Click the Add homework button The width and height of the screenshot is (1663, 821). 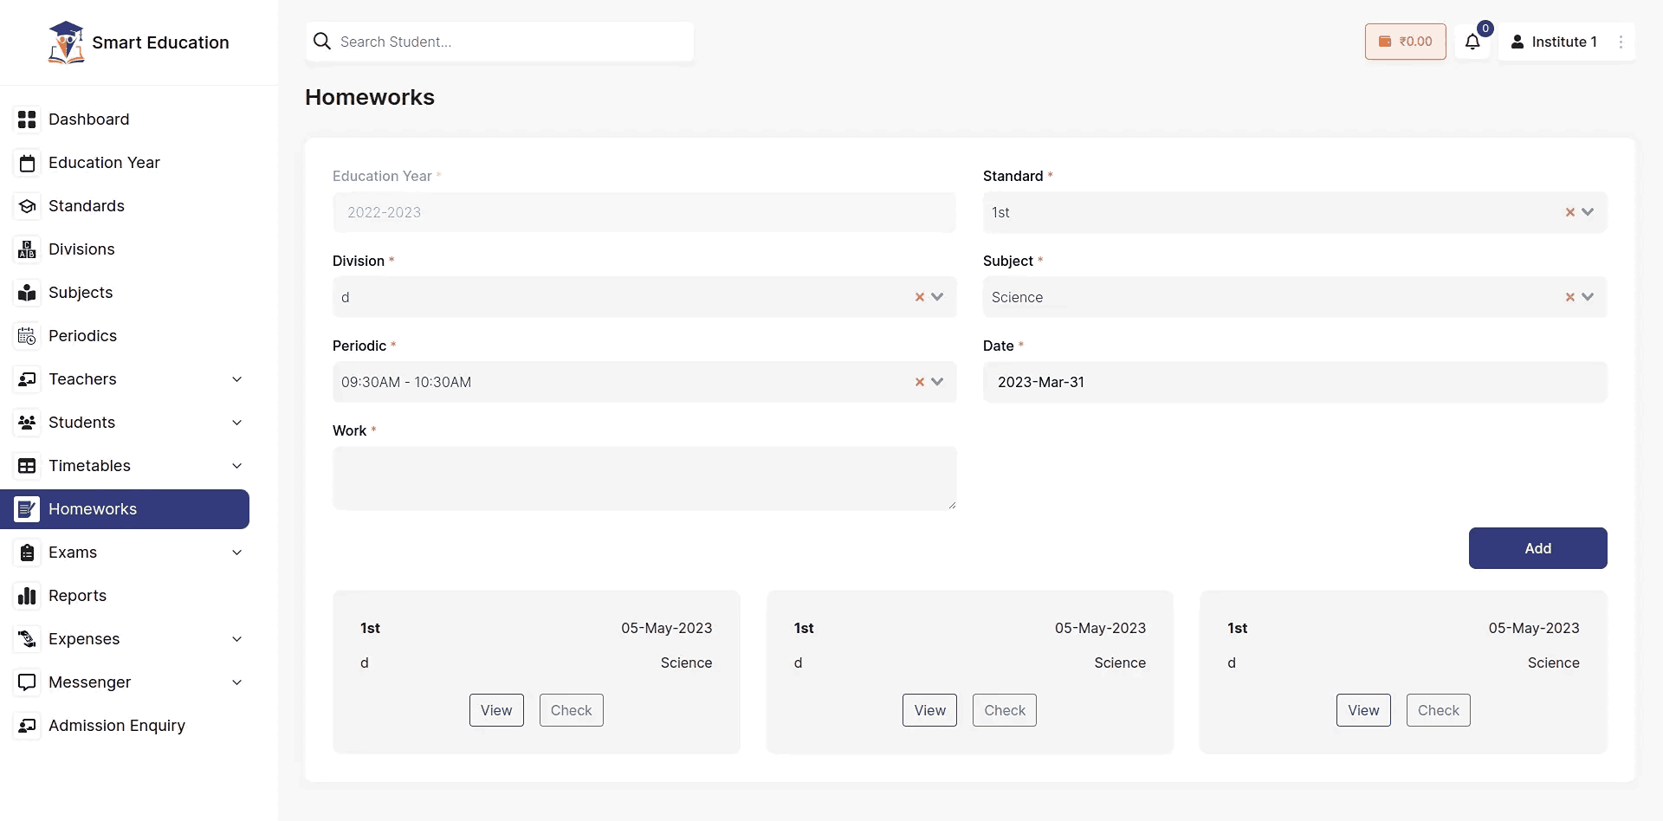1537,548
